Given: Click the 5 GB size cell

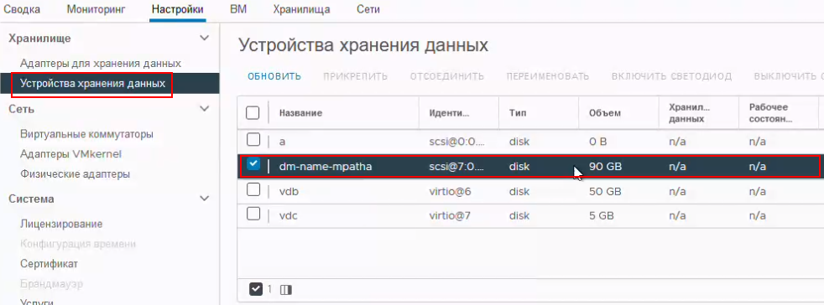Looking at the screenshot, I should point(602,215).
